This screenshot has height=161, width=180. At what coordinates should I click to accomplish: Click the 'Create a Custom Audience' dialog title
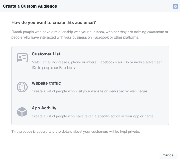[x=30, y=6]
